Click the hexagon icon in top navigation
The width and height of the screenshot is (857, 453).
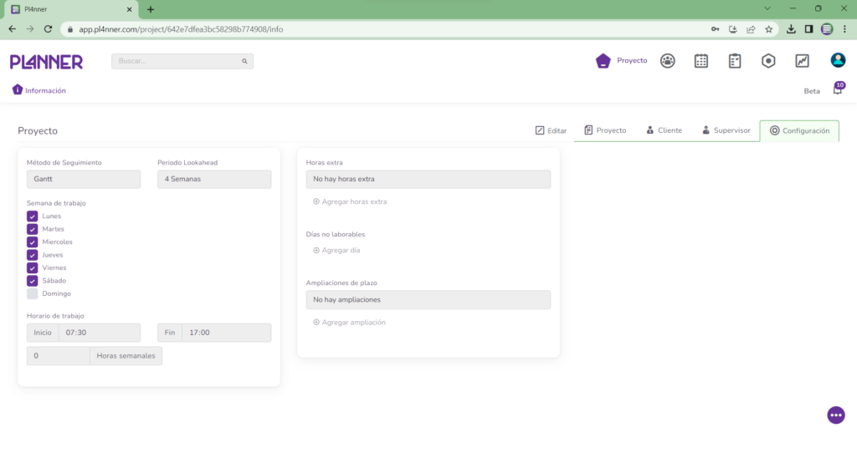(768, 61)
